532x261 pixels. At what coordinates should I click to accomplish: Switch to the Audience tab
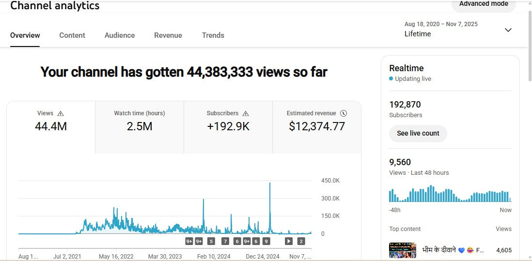point(120,35)
